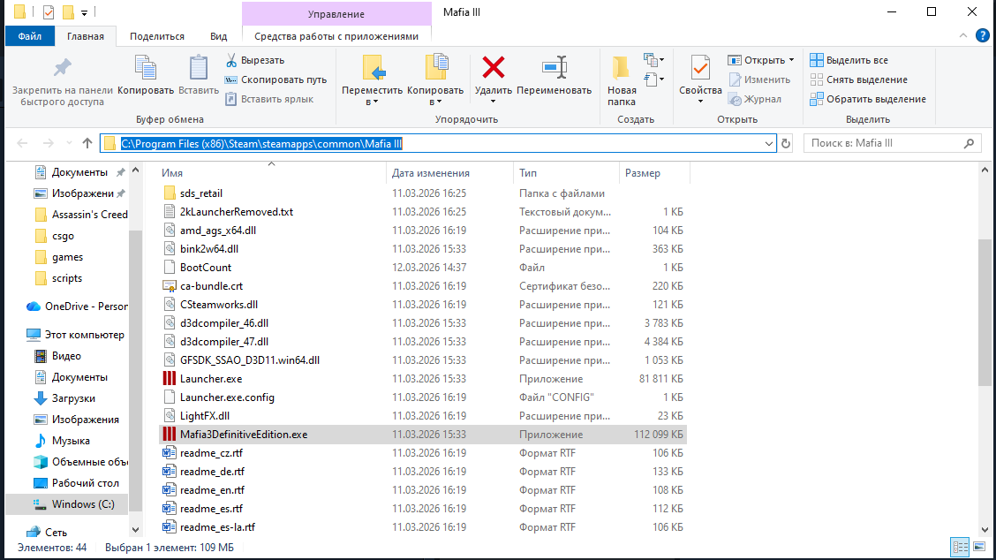Sort by the Name column header

point(271,173)
